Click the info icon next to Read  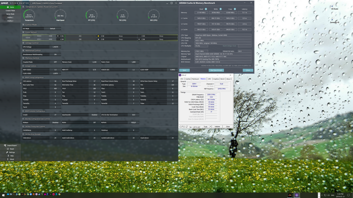coord(206,9)
